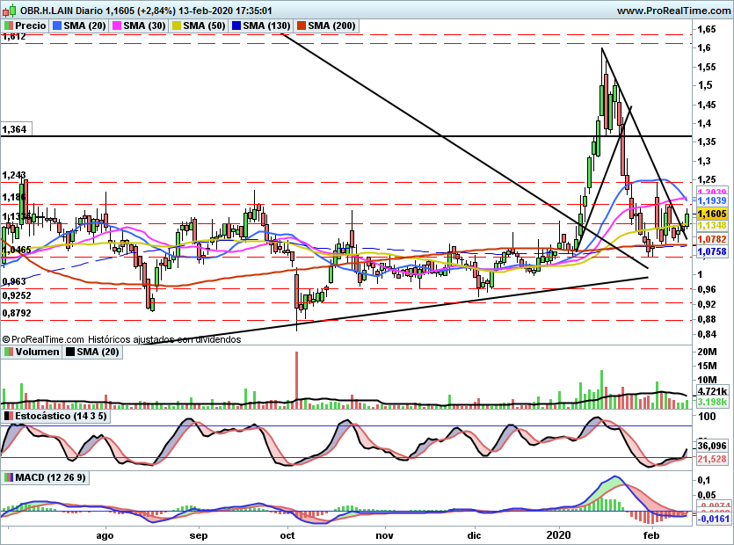Click the 2020 date axis marker

[x=558, y=535]
